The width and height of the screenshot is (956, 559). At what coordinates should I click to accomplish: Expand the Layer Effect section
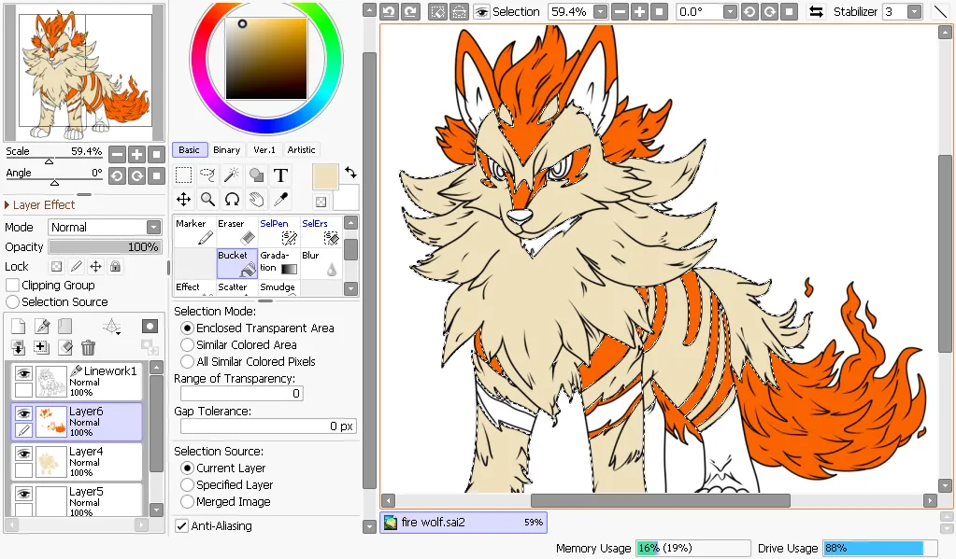pyautogui.click(x=39, y=205)
